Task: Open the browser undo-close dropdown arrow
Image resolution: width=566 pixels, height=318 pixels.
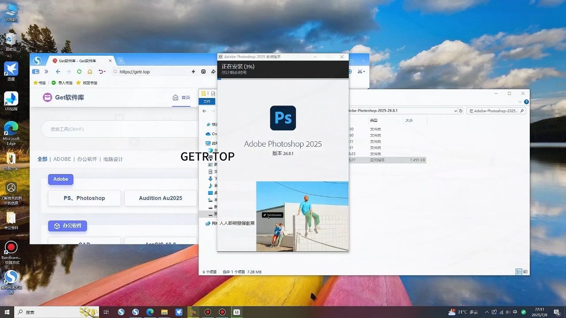Action: (105, 72)
